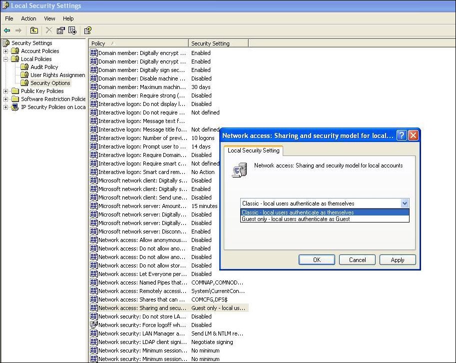Select the Security Options folder icon

(25, 83)
